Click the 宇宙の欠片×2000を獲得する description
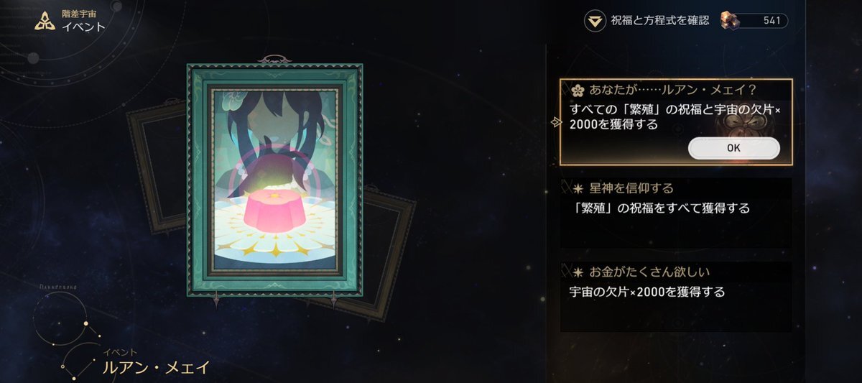Screen dimensions: 862x383 [x=646, y=292]
